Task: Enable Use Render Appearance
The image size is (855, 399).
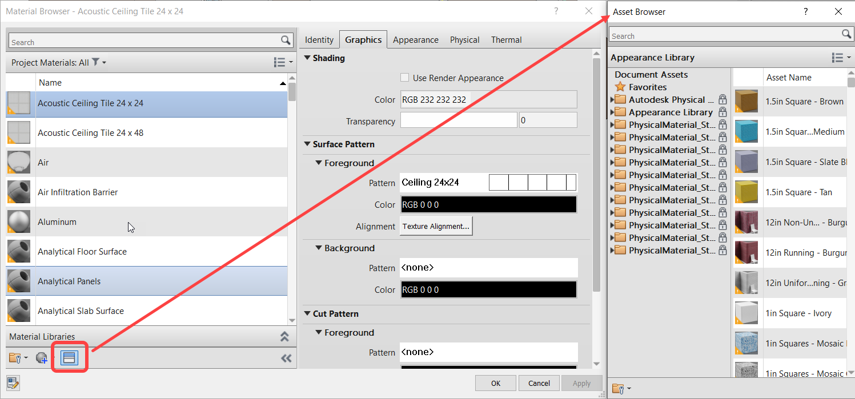Action: tap(405, 78)
